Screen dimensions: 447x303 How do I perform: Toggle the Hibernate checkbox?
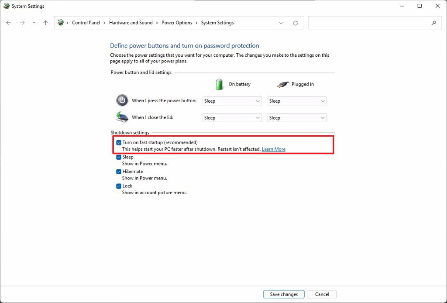click(119, 172)
